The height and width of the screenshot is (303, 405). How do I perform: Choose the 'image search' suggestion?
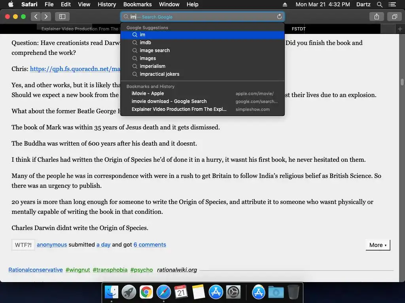[x=202, y=50]
